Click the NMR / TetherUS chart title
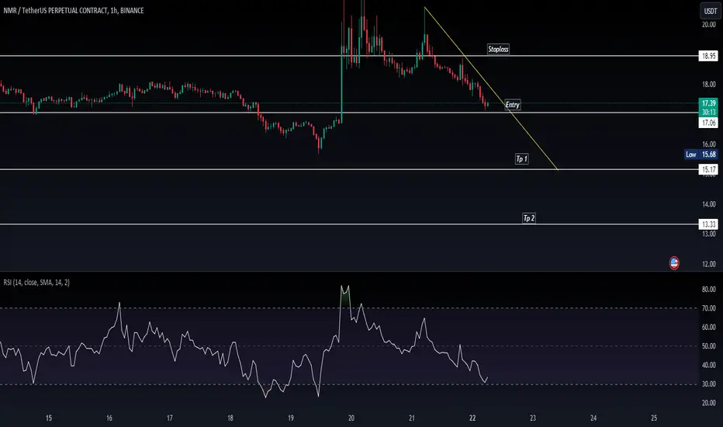This screenshot has height=427, width=723. pos(74,10)
